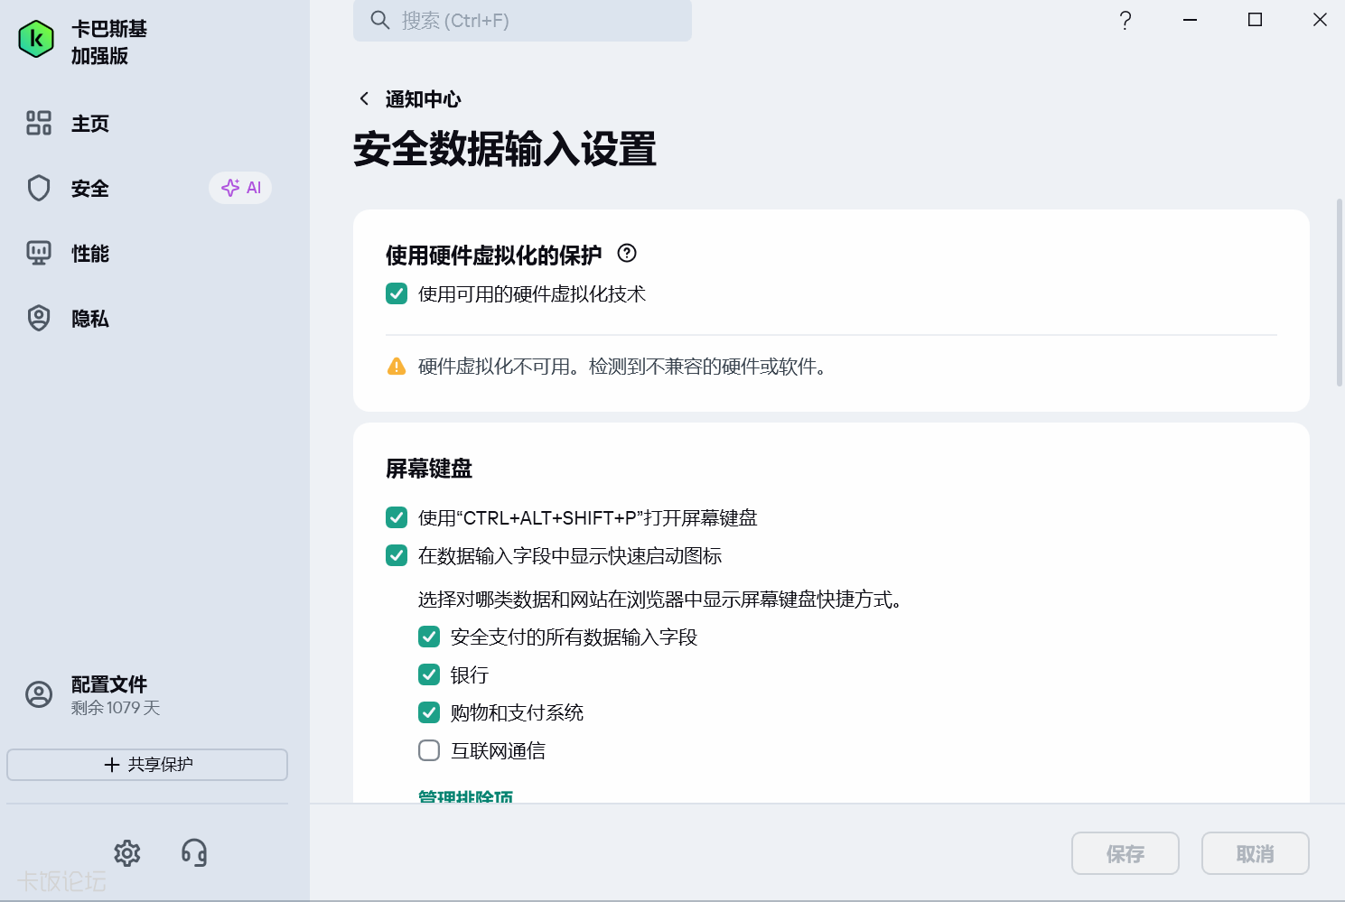The width and height of the screenshot is (1345, 902).
Task: Click the vertical scrollbar thumb
Action: click(x=1340, y=293)
